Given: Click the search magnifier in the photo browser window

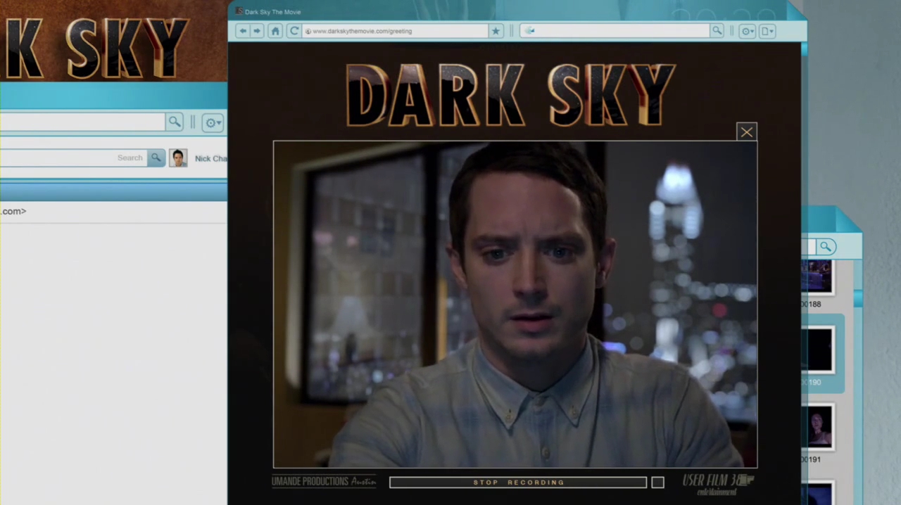Looking at the screenshot, I should click(826, 247).
